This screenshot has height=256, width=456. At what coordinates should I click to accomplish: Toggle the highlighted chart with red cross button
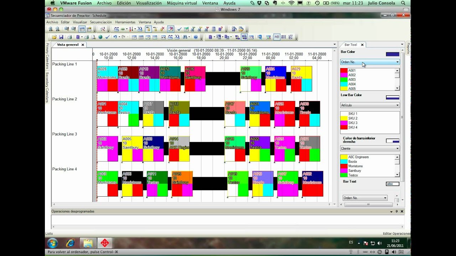171,29
